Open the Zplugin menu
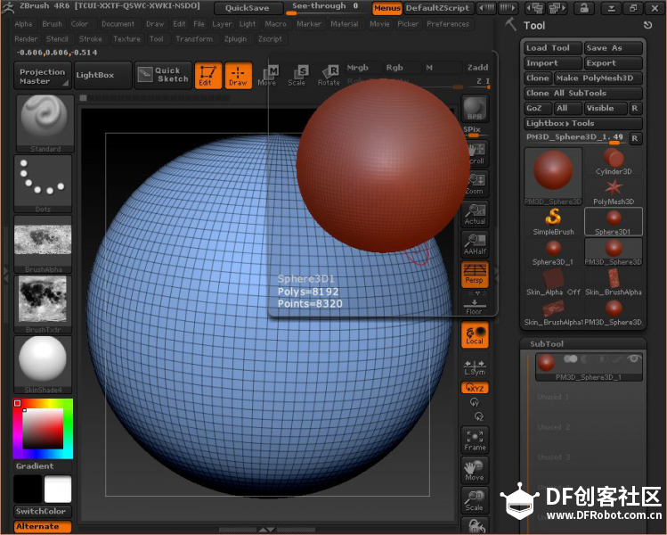Screen dimensions: 667x535 (x=235, y=39)
